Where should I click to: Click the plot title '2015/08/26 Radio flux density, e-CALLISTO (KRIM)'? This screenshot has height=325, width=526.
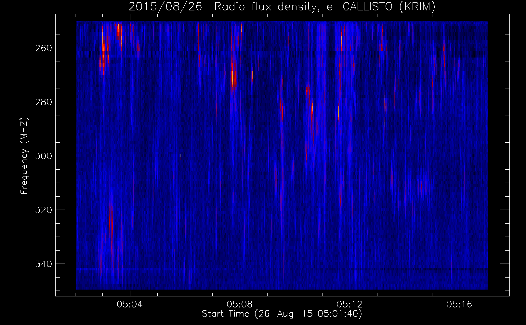point(282,6)
